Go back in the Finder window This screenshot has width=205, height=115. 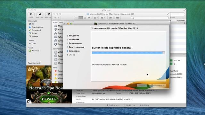point(55,18)
